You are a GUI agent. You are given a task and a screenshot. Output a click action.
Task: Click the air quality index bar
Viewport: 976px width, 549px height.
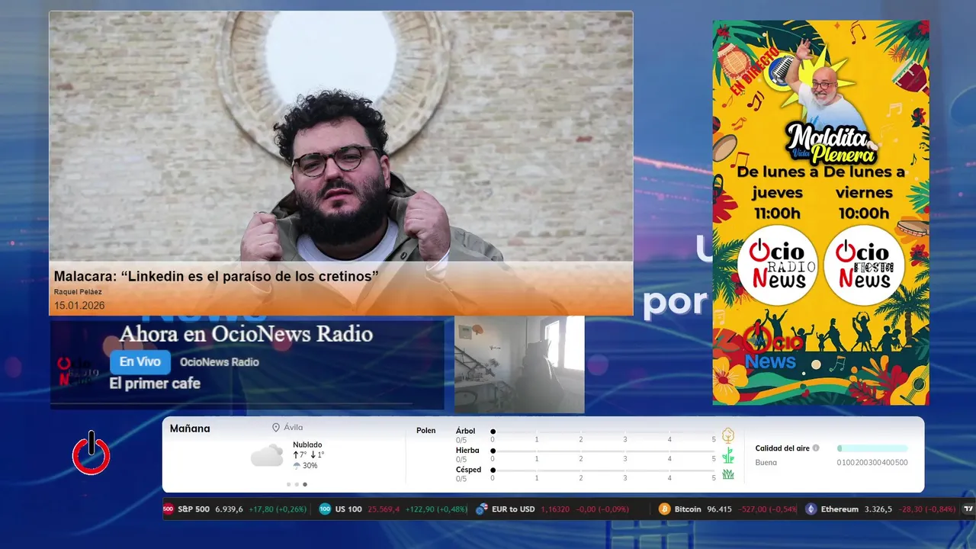(872, 448)
